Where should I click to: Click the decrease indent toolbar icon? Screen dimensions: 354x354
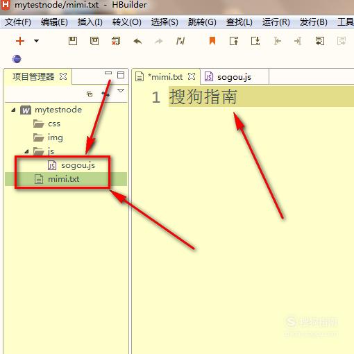(277, 41)
